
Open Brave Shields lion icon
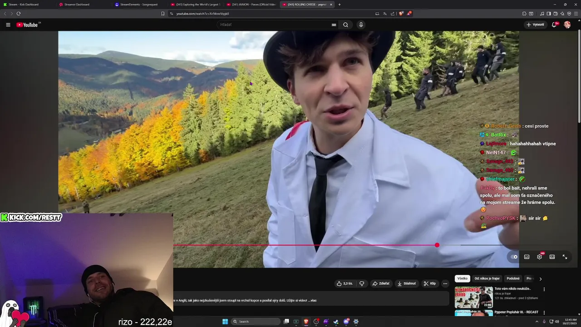(401, 14)
